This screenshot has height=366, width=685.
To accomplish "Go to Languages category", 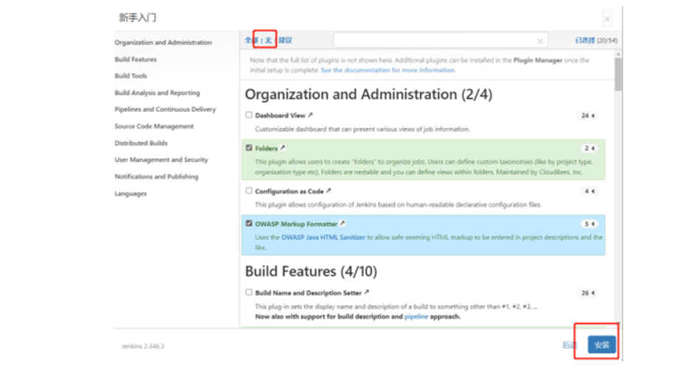I will pos(130,194).
